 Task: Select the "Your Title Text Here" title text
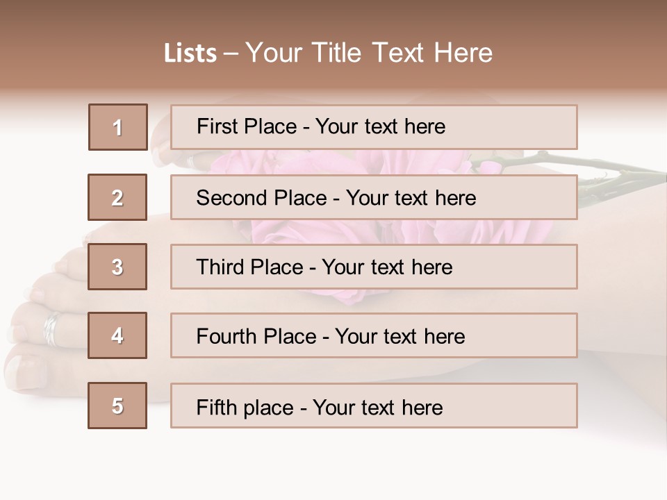pos(369,53)
